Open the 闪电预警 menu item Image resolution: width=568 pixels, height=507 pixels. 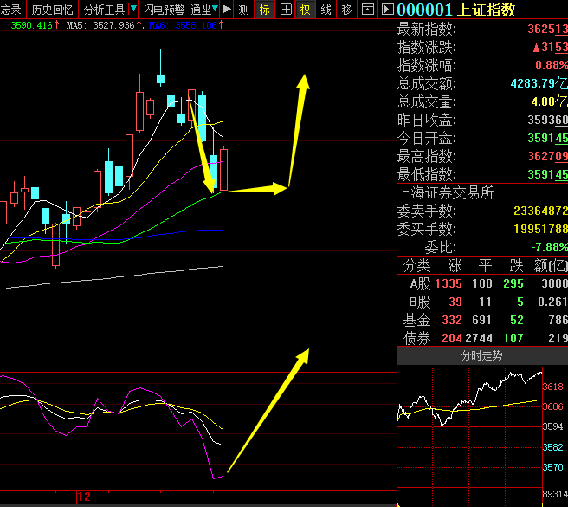[x=165, y=9]
